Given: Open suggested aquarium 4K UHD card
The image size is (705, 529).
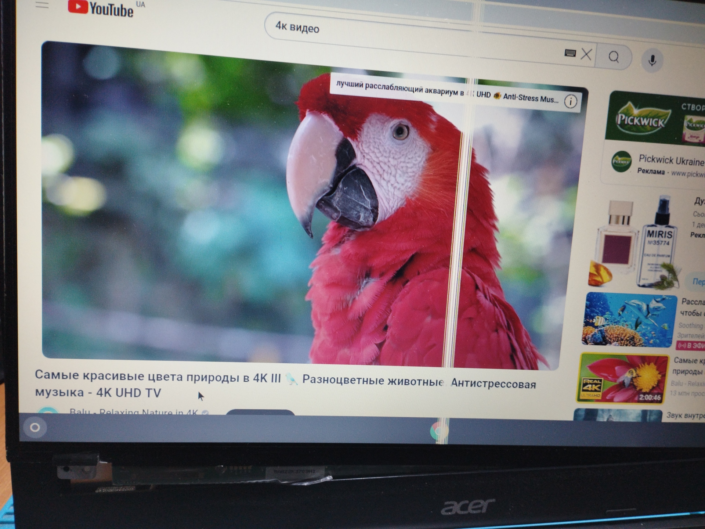Looking at the screenshot, I should tap(455, 93).
